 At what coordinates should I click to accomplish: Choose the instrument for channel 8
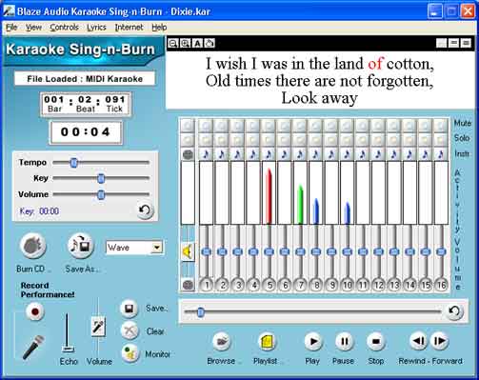tap(315, 154)
